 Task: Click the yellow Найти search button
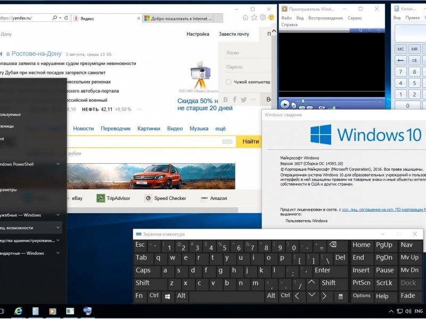tap(250, 141)
